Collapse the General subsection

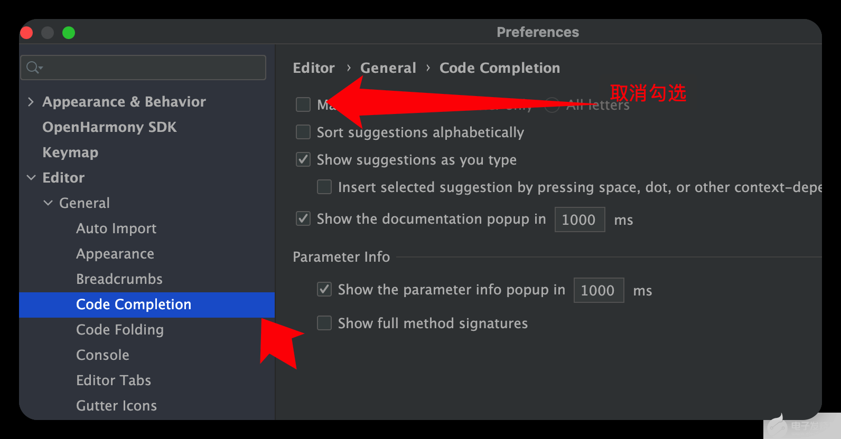coord(48,203)
